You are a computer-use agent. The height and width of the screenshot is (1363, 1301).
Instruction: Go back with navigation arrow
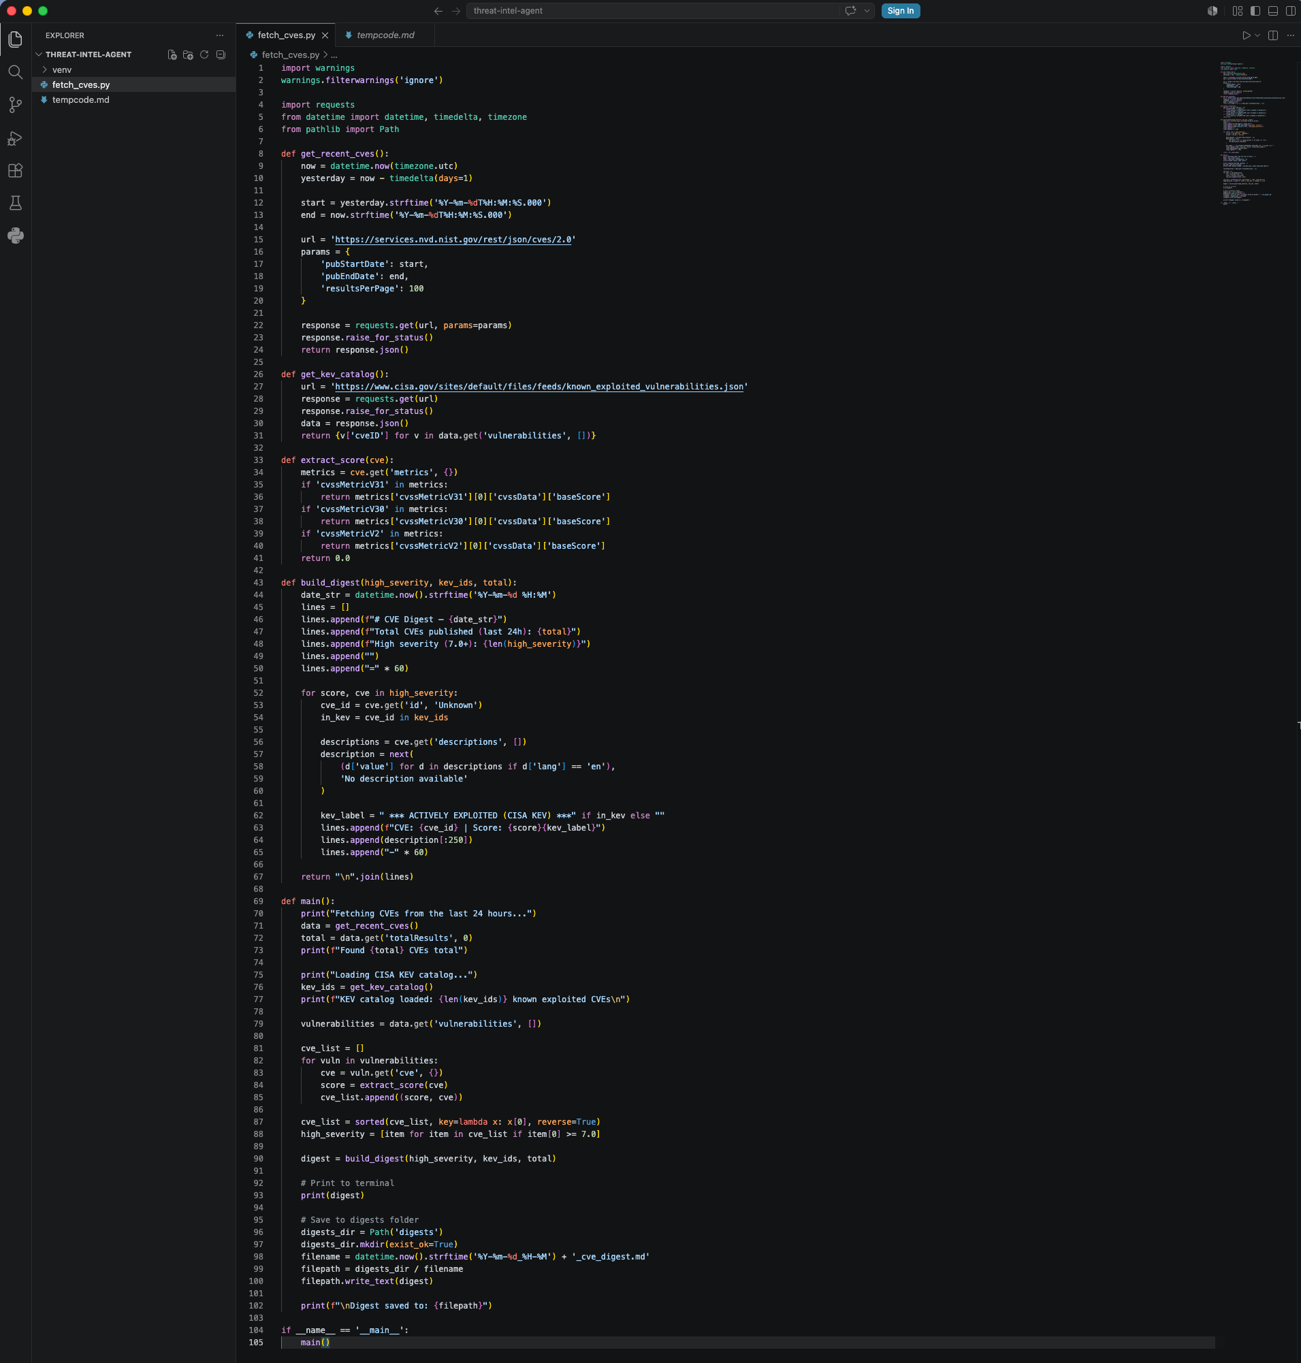point(438,11)
